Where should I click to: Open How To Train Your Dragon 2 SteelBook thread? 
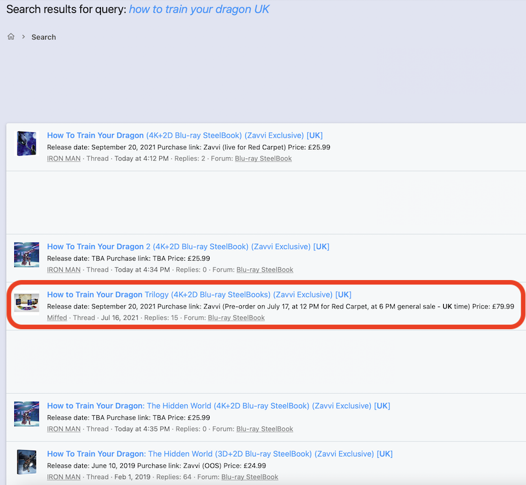pos(188,246)
